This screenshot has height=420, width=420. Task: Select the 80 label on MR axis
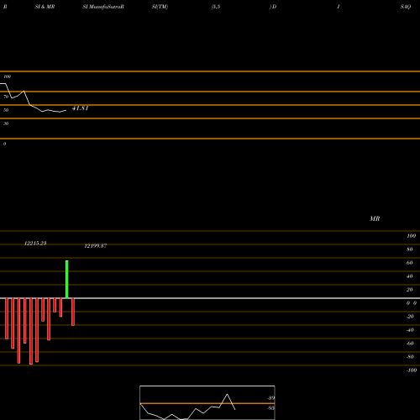(x=410, y=249)
